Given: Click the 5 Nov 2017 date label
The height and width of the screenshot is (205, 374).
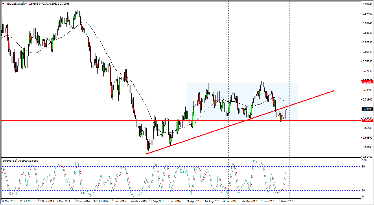Looking at the screenshot, I should point(286,201).
